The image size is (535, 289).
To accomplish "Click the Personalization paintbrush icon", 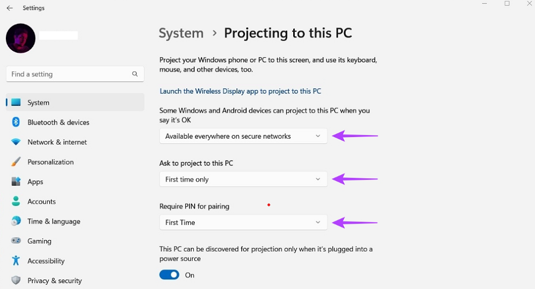I will click(x=16, y=162).
